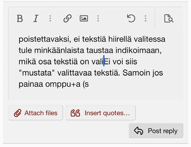This screenshot has width=191, height=147.
Task: Undo the last edit
Action: 131,19
